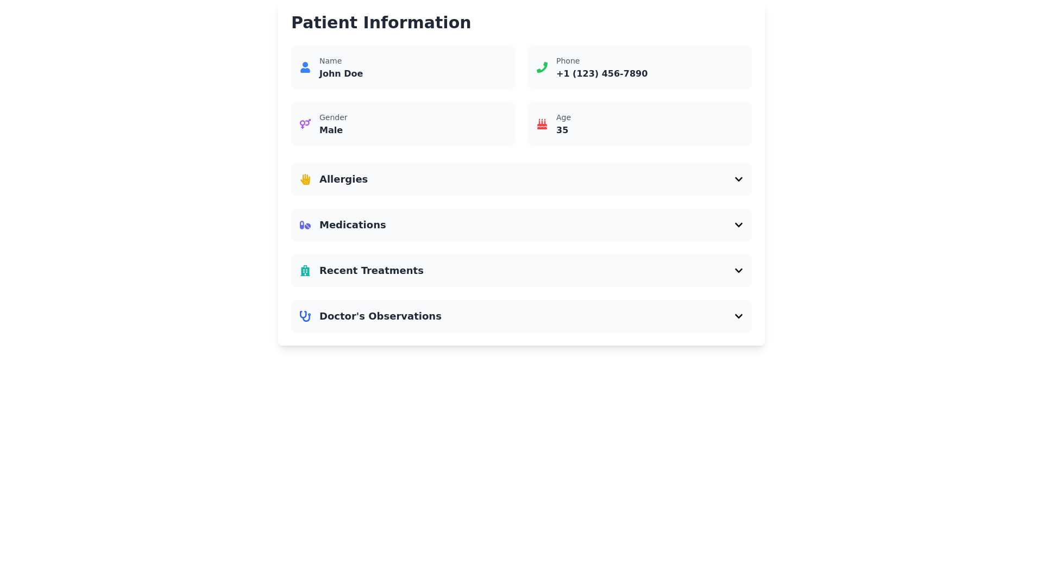This screenshot has height=587, width=1043.
Task: Expand the Recent Treatments chevron
Action: [738, 270]
